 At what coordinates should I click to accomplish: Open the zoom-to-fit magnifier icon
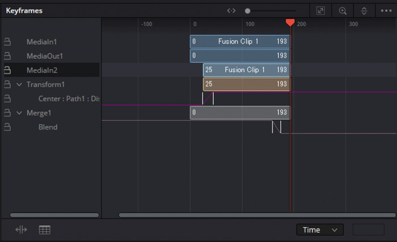[x=343, y=11]
